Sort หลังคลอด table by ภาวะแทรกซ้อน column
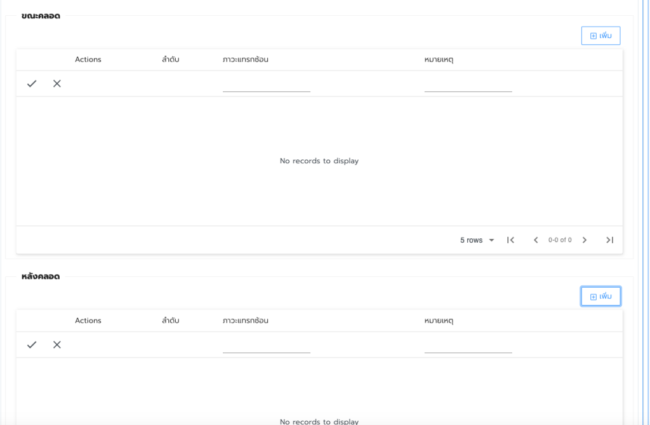The height and width of the screenshot is (425, 650). point(245,321)
